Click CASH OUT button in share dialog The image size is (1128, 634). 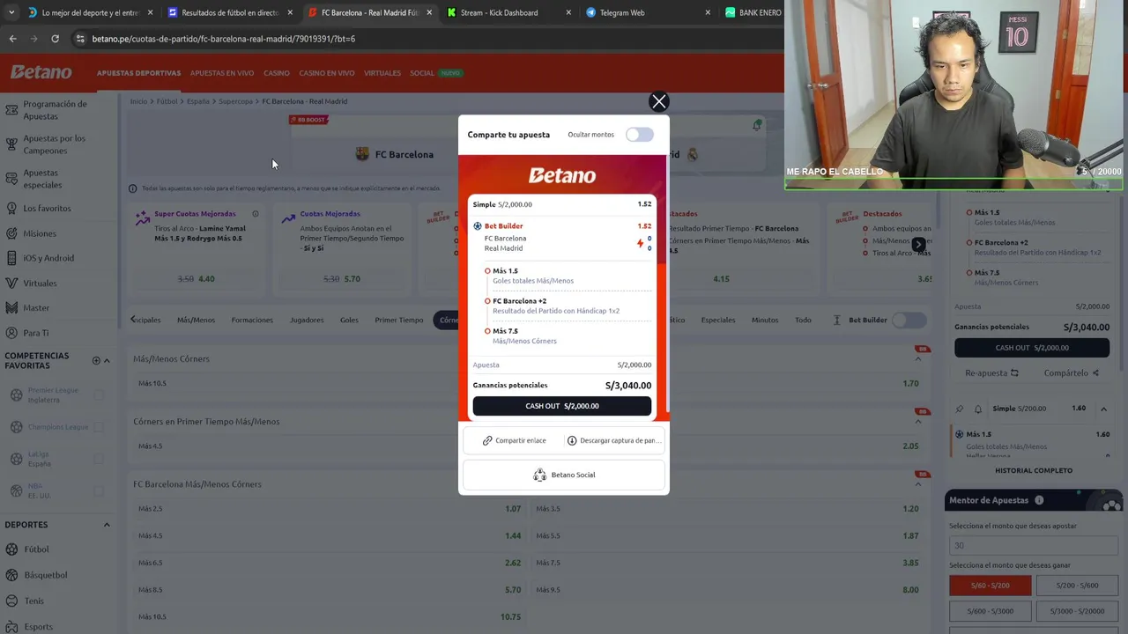coord(562,406)
